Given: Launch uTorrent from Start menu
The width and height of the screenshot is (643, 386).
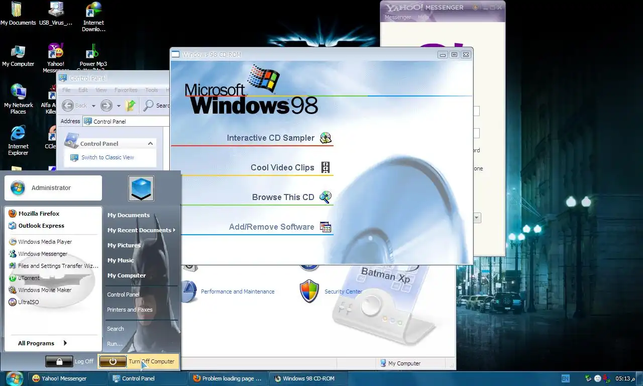Looking at the screenshot, I should [x=28, y=278].
